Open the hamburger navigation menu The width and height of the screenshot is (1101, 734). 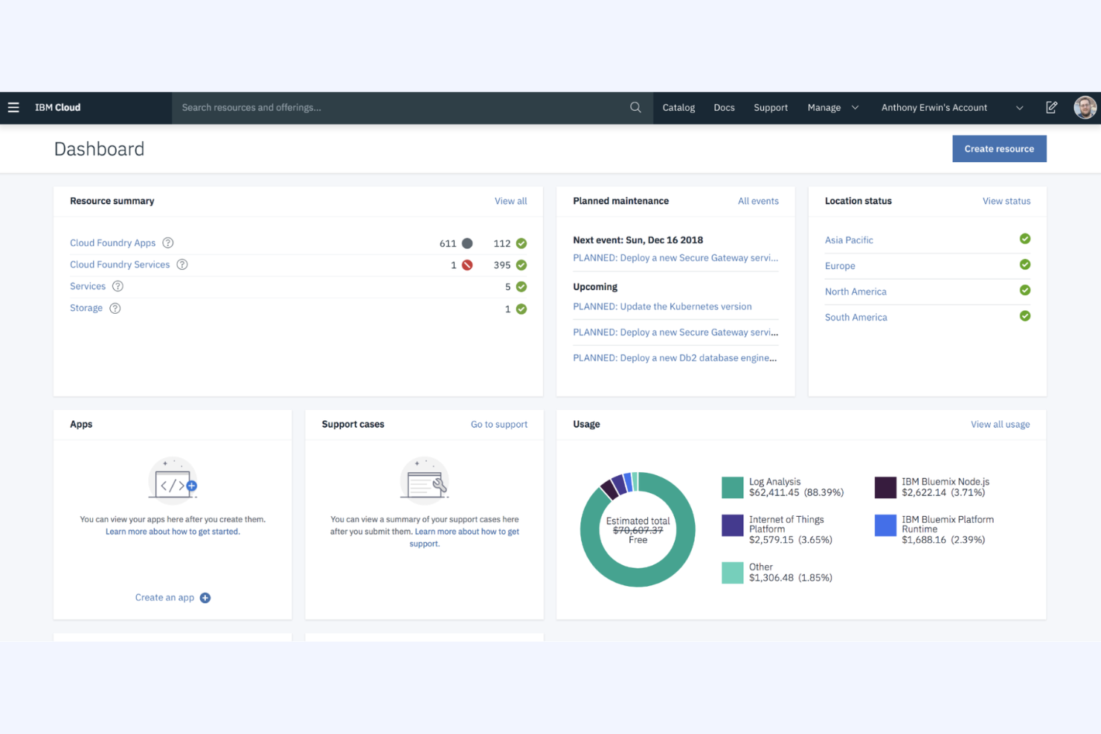point(13,107)
